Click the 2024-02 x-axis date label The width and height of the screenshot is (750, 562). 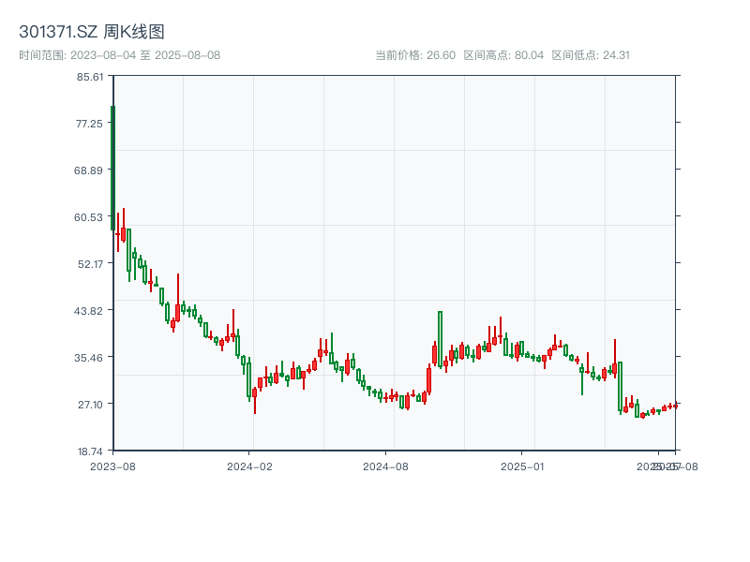[249, 466]
